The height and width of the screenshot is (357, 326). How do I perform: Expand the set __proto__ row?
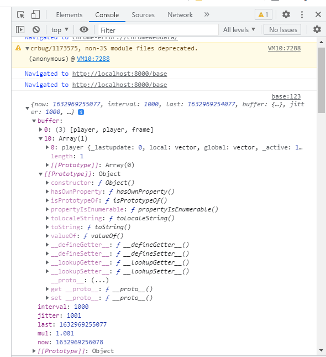tap(47, 298)
